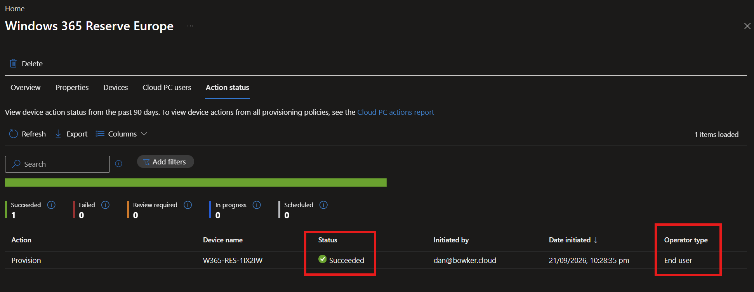Click the Succeeded status text in row
The width and height of the screenshot is (754, 292).
(347, 260)
